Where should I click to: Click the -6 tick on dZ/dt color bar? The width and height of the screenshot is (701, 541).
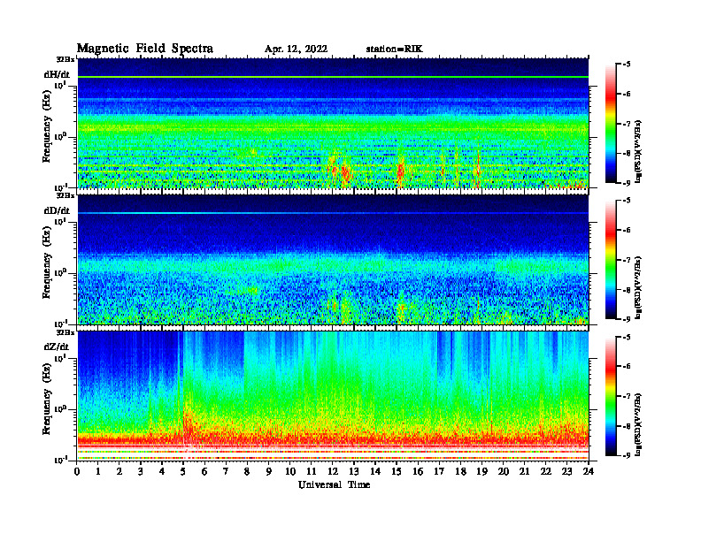[x=627, y=366]
